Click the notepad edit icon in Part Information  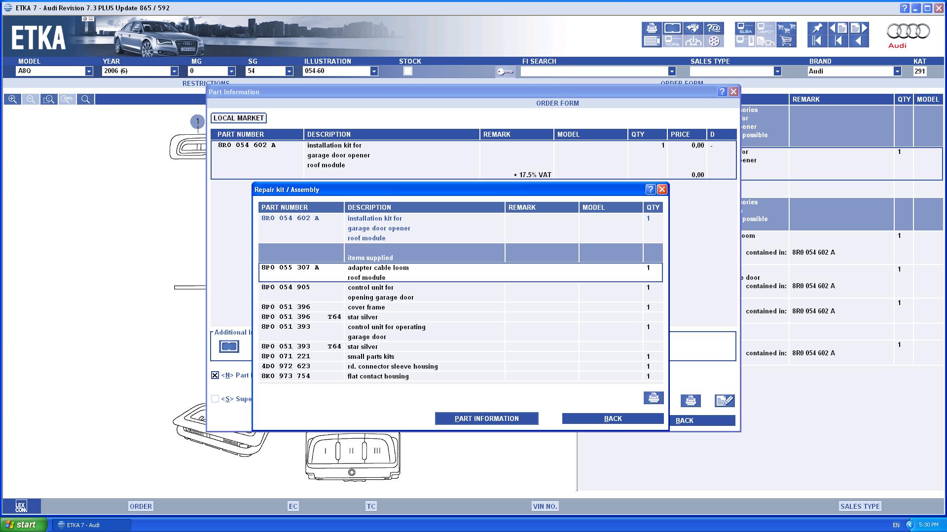[x=725, y=401]
